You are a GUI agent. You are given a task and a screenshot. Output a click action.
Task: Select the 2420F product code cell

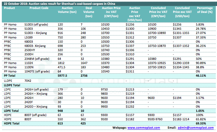tap(29, 102)
